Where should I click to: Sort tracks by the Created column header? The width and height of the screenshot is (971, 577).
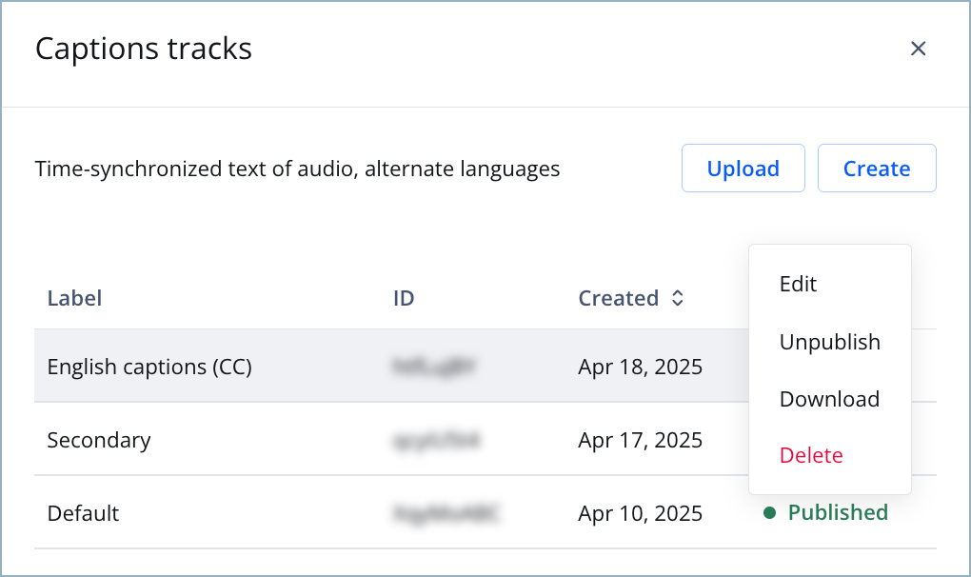tap(619, 298)
